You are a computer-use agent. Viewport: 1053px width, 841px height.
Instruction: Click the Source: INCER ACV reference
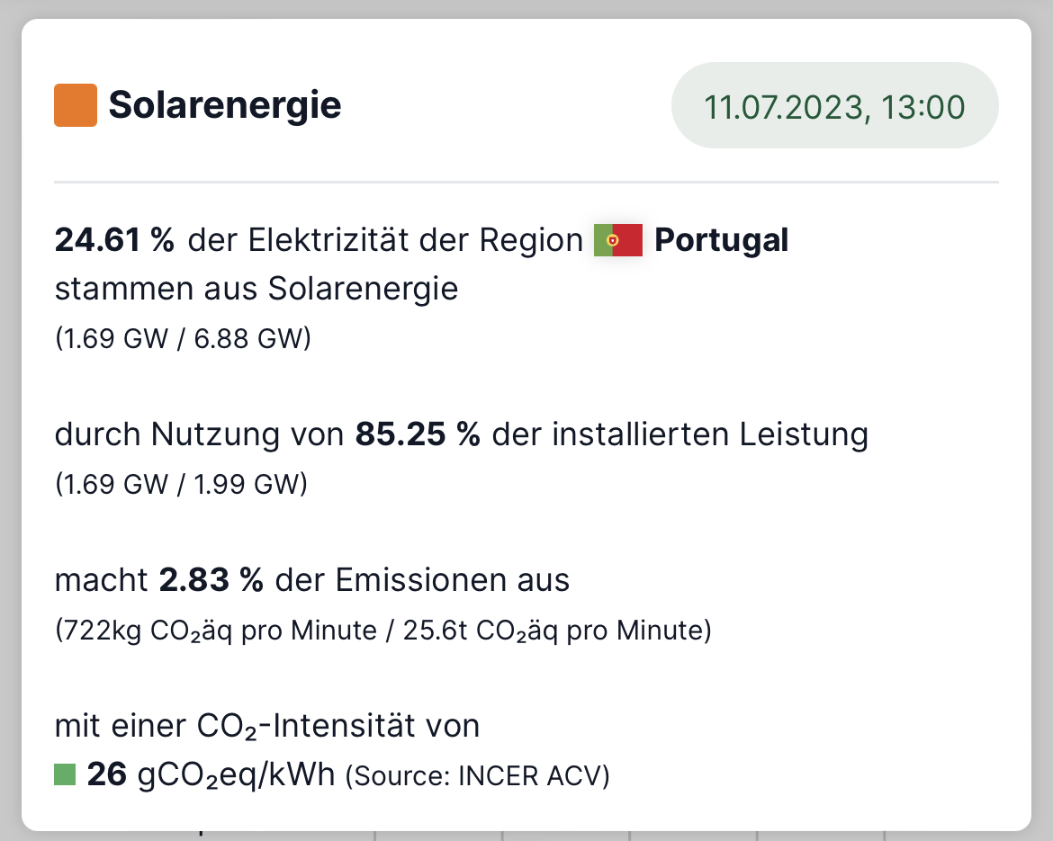(478, 776)
